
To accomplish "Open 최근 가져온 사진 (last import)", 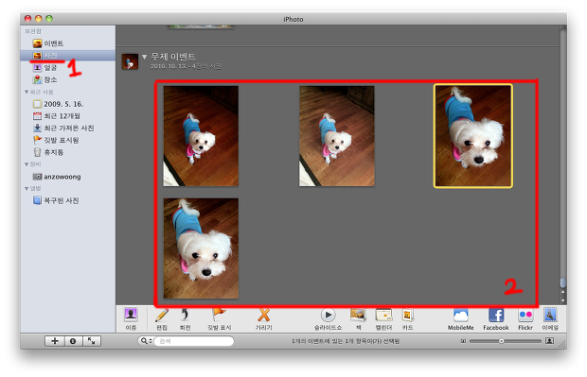I will pos(63,128).
